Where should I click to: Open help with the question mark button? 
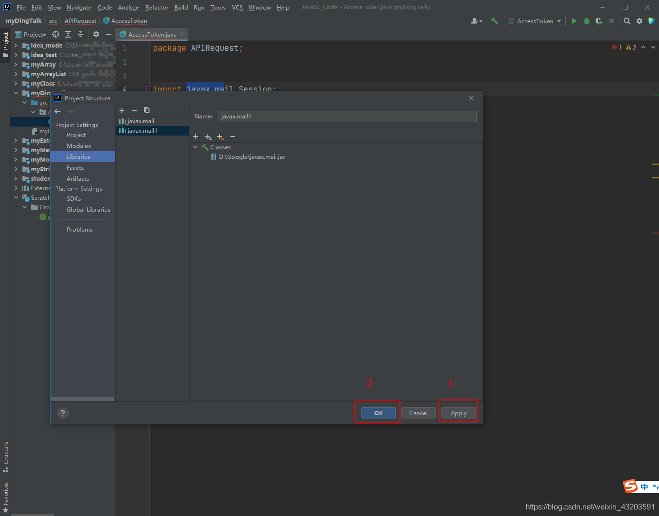[x=63, y=413]
